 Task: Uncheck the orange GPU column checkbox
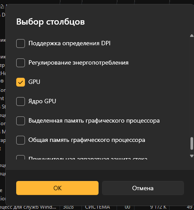click(x=21, y=82)
